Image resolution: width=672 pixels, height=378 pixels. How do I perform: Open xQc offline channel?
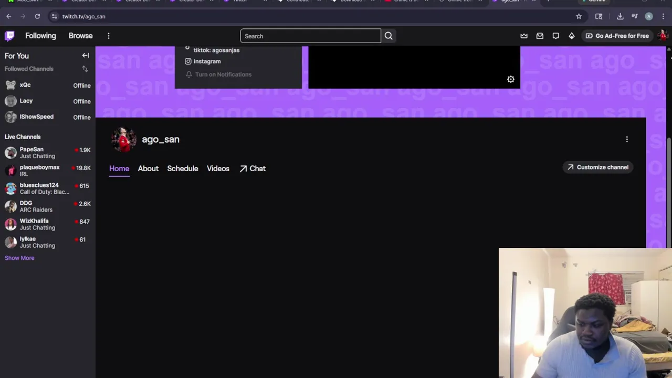pos(48,85)
